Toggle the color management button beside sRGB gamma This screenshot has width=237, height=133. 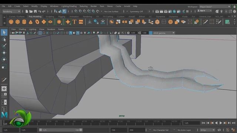click(x=151, y=33)
